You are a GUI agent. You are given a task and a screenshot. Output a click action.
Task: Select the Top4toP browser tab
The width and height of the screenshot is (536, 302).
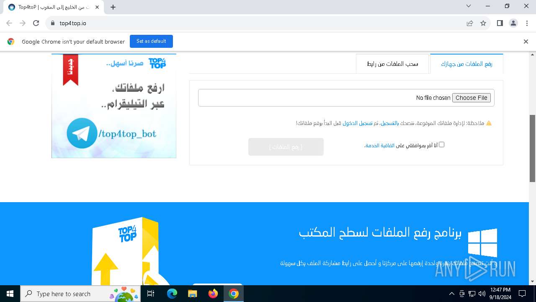[54, 7]
